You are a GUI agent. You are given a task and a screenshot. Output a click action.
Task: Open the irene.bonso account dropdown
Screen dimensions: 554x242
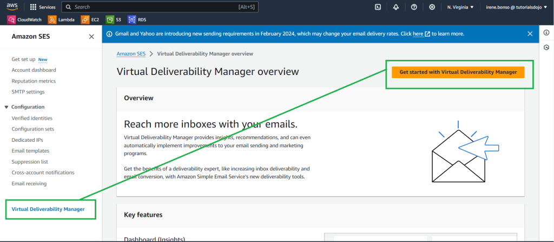[x=516, y=7]
